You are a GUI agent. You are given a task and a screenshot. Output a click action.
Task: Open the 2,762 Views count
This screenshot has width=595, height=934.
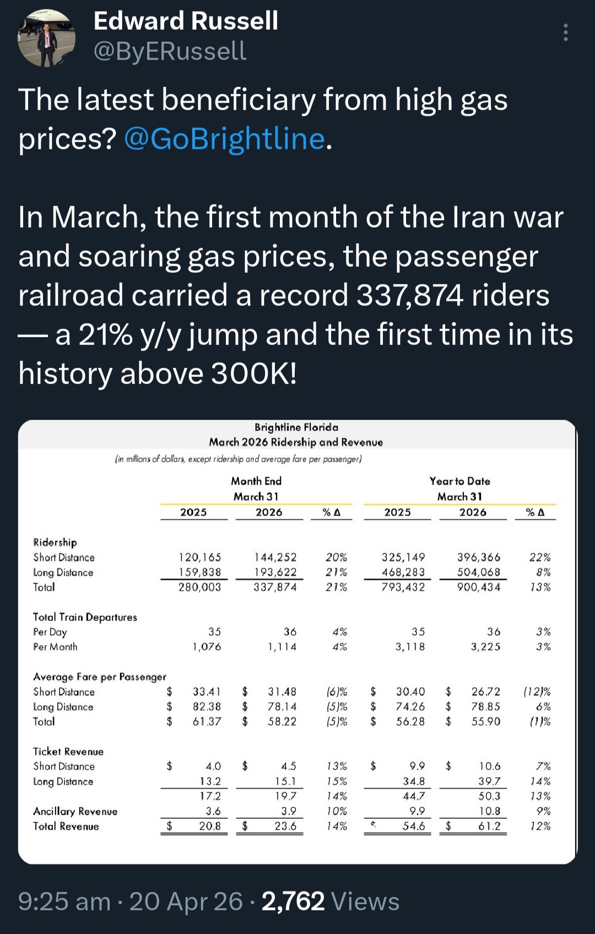[x=330, y=902]
